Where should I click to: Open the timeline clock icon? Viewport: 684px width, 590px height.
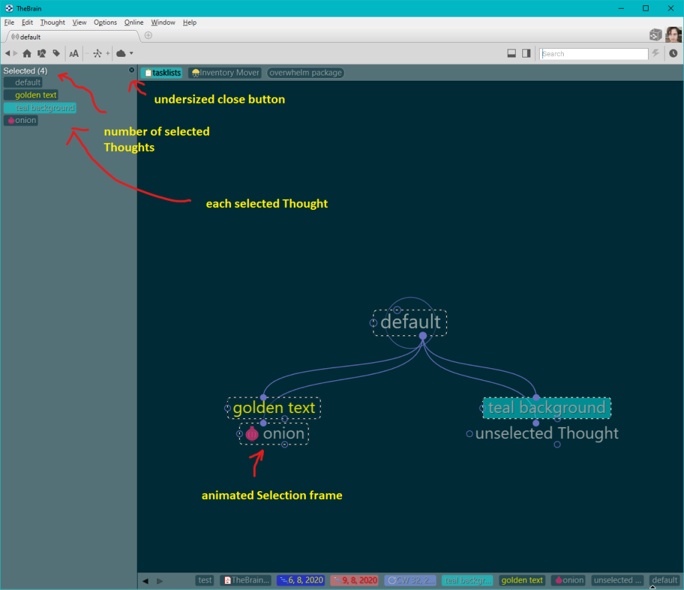pos(673,53)
